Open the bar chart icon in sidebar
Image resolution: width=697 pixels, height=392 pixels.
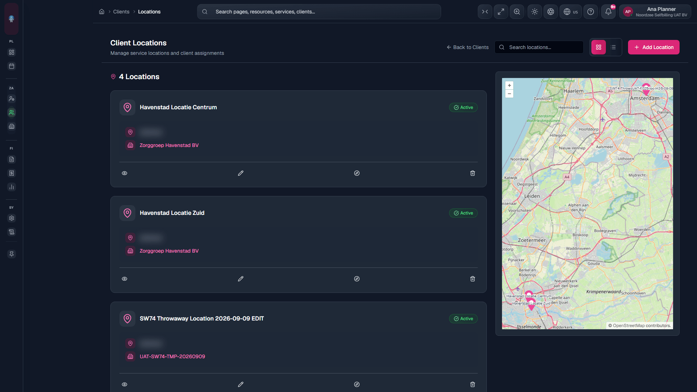[12, 187]
